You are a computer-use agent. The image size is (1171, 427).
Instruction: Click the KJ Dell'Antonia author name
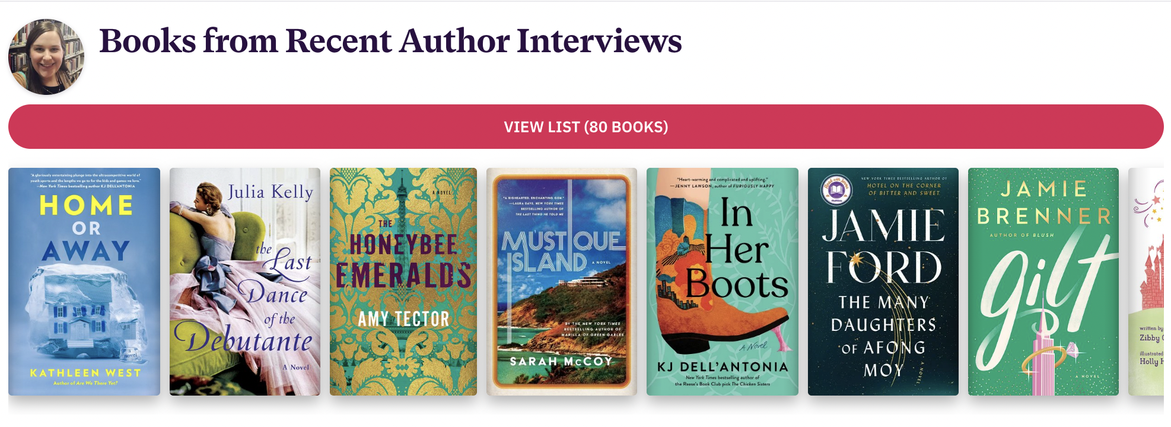(x=723, y=367)
